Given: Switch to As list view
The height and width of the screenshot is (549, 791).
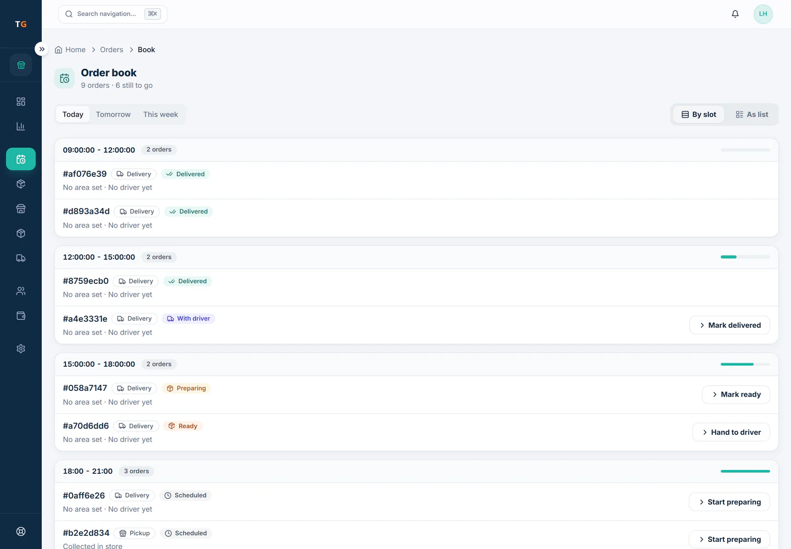Looking at the screenshot, I should (752, 114).
